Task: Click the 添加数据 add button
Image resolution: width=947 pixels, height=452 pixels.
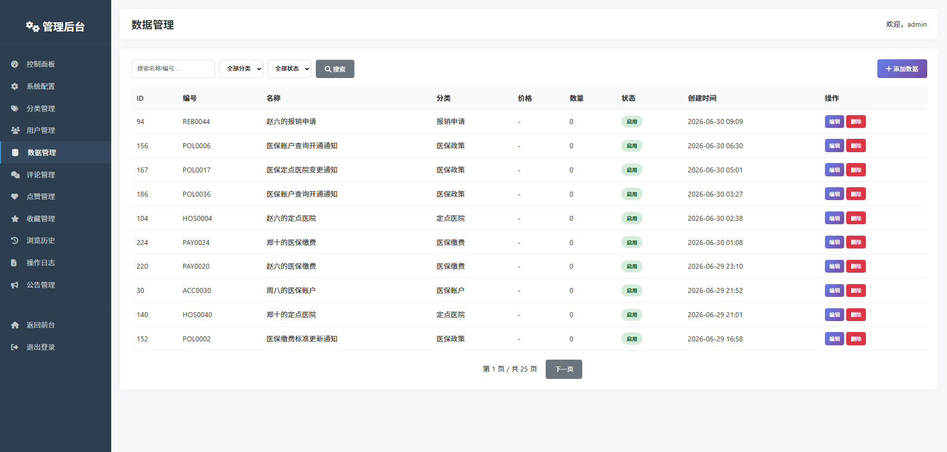Action: point(902,69)
